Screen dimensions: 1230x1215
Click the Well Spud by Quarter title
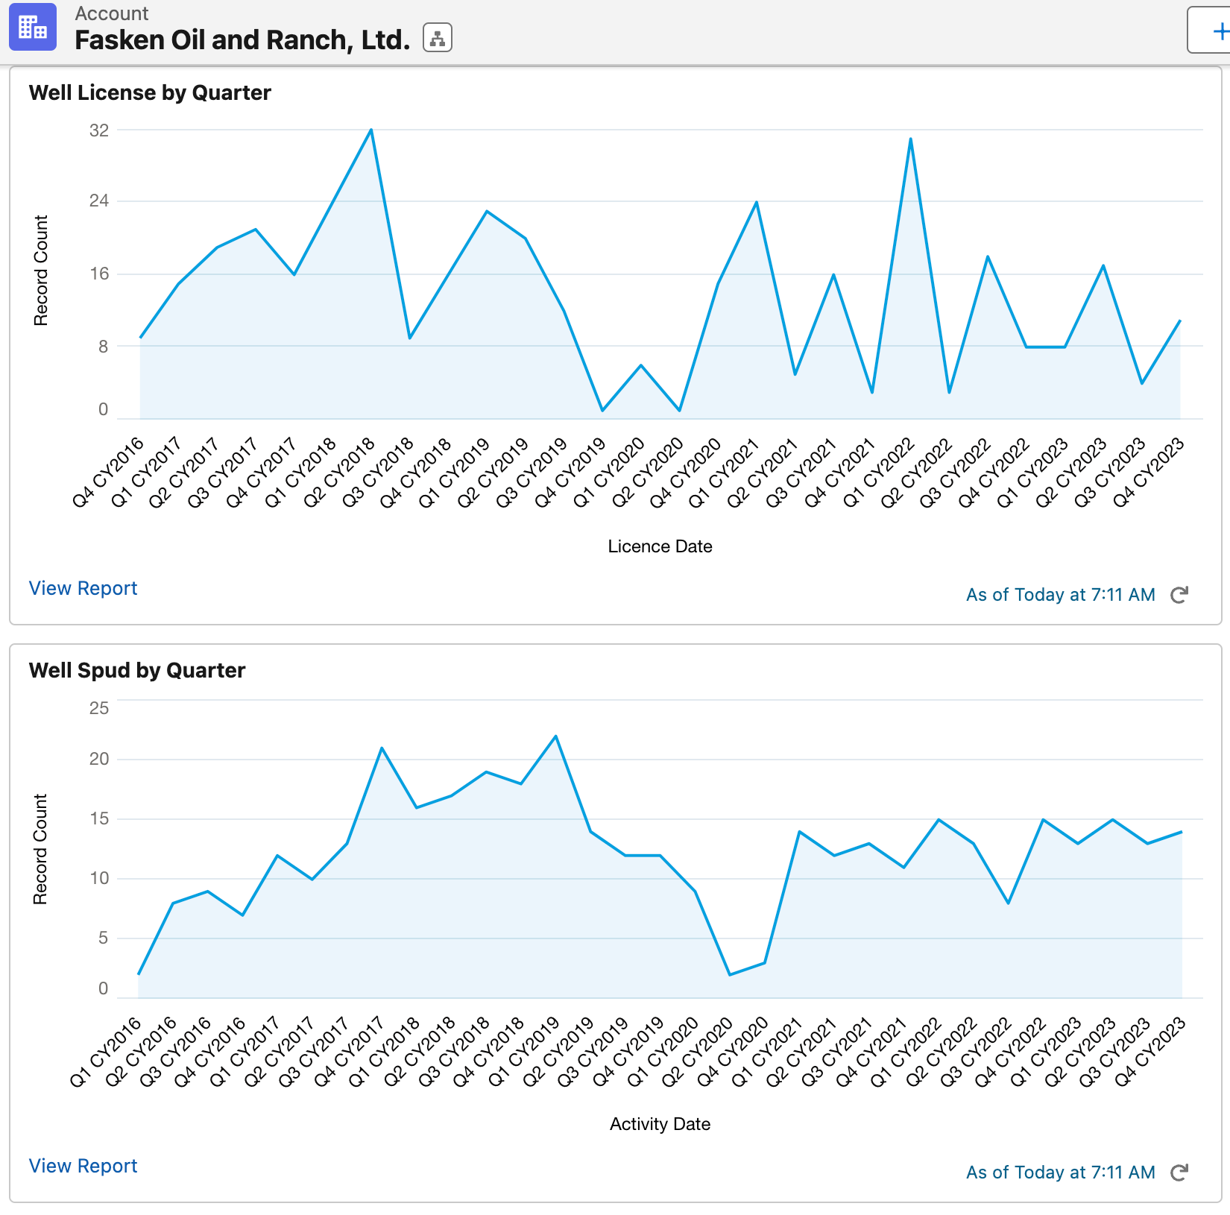pos(136,669)
